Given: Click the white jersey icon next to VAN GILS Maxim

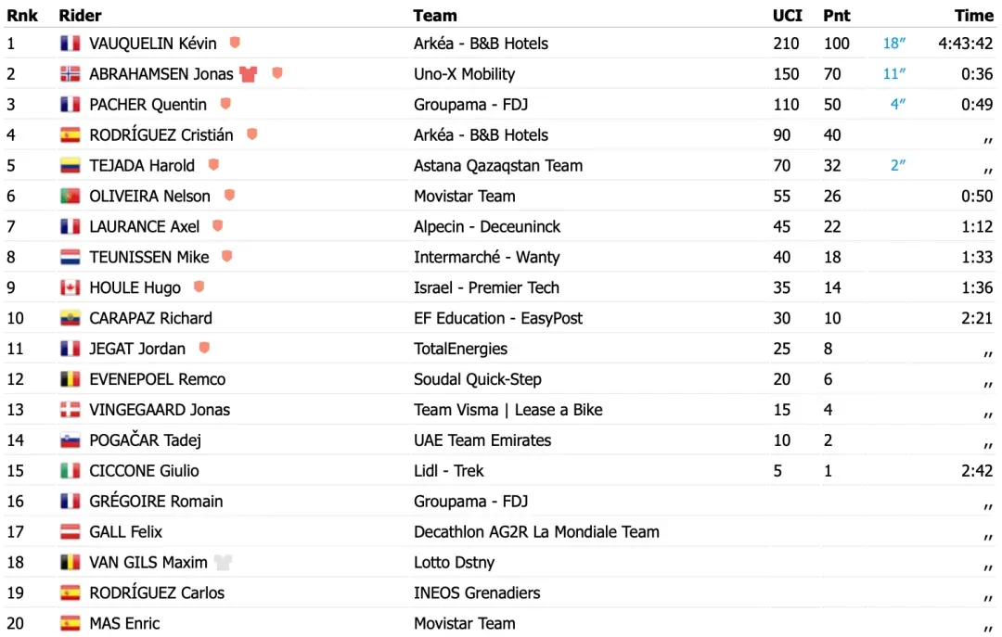Looking at the screenshot, I should 222,562.
